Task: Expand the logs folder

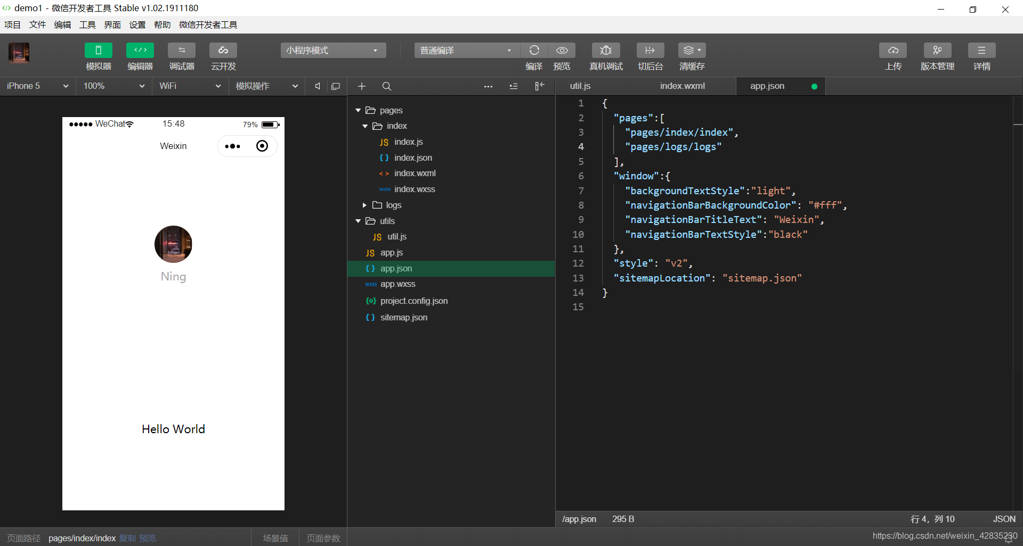Action: 365,205
